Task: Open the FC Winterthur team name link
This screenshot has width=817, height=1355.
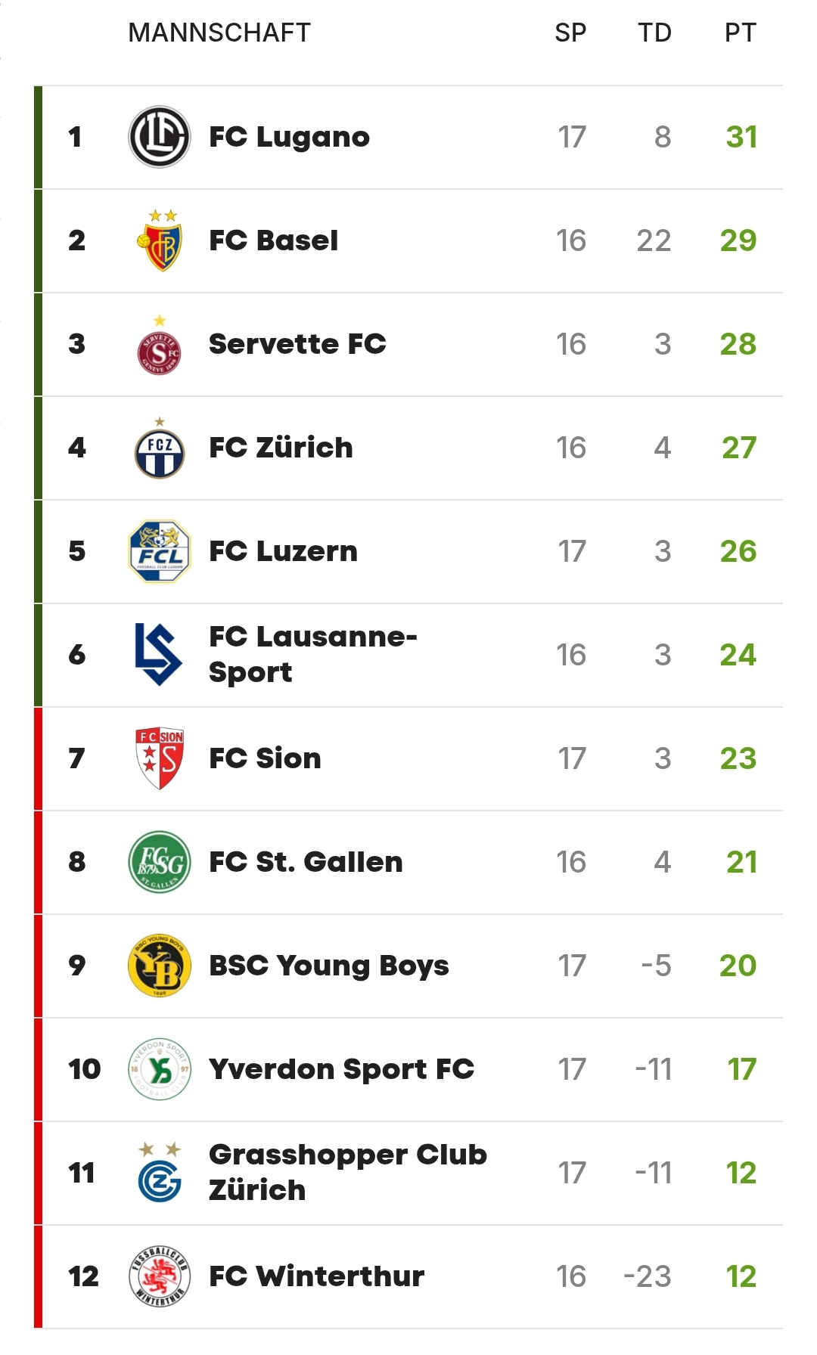Action: pos(316,1276)
